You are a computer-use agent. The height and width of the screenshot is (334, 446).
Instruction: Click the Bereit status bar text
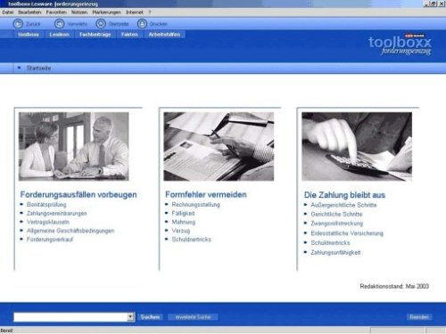(x=6, y=330)
